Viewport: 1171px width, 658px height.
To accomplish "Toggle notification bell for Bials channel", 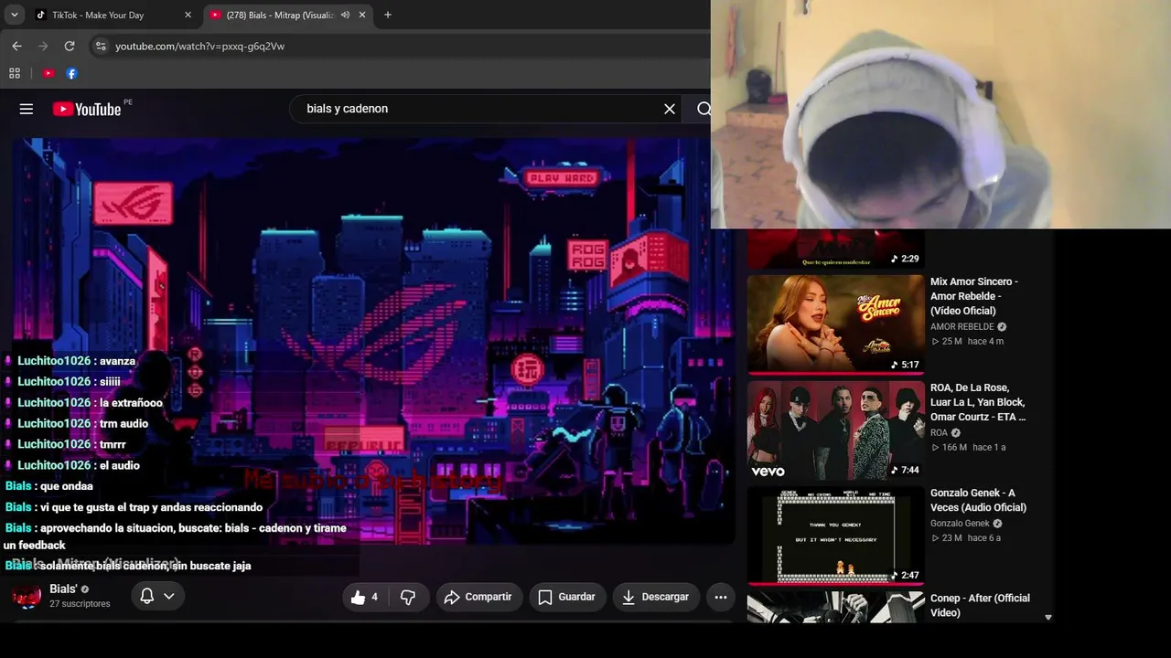I will [x=147, y=597].
